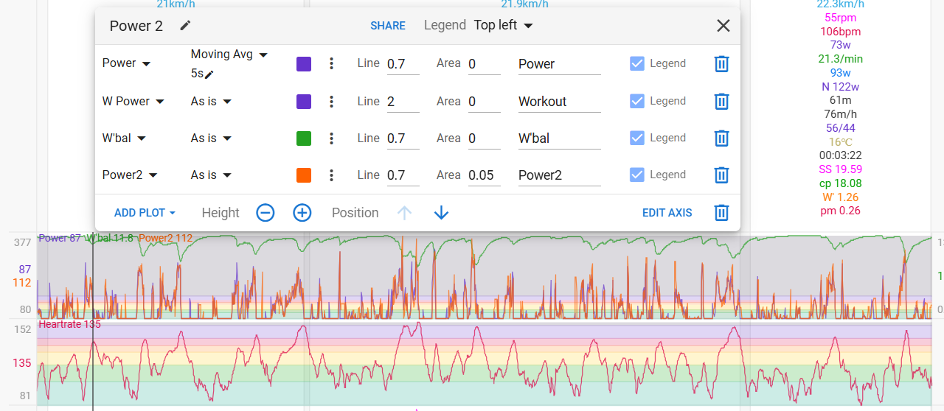Open the ADD PLOT menu
944x411 pixels.
(145, 213)
